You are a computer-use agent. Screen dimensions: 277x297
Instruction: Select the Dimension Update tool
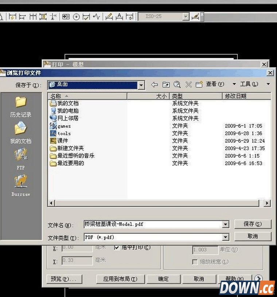coord(130,17)
